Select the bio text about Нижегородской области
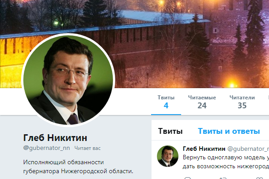 [x=78, y=166]
